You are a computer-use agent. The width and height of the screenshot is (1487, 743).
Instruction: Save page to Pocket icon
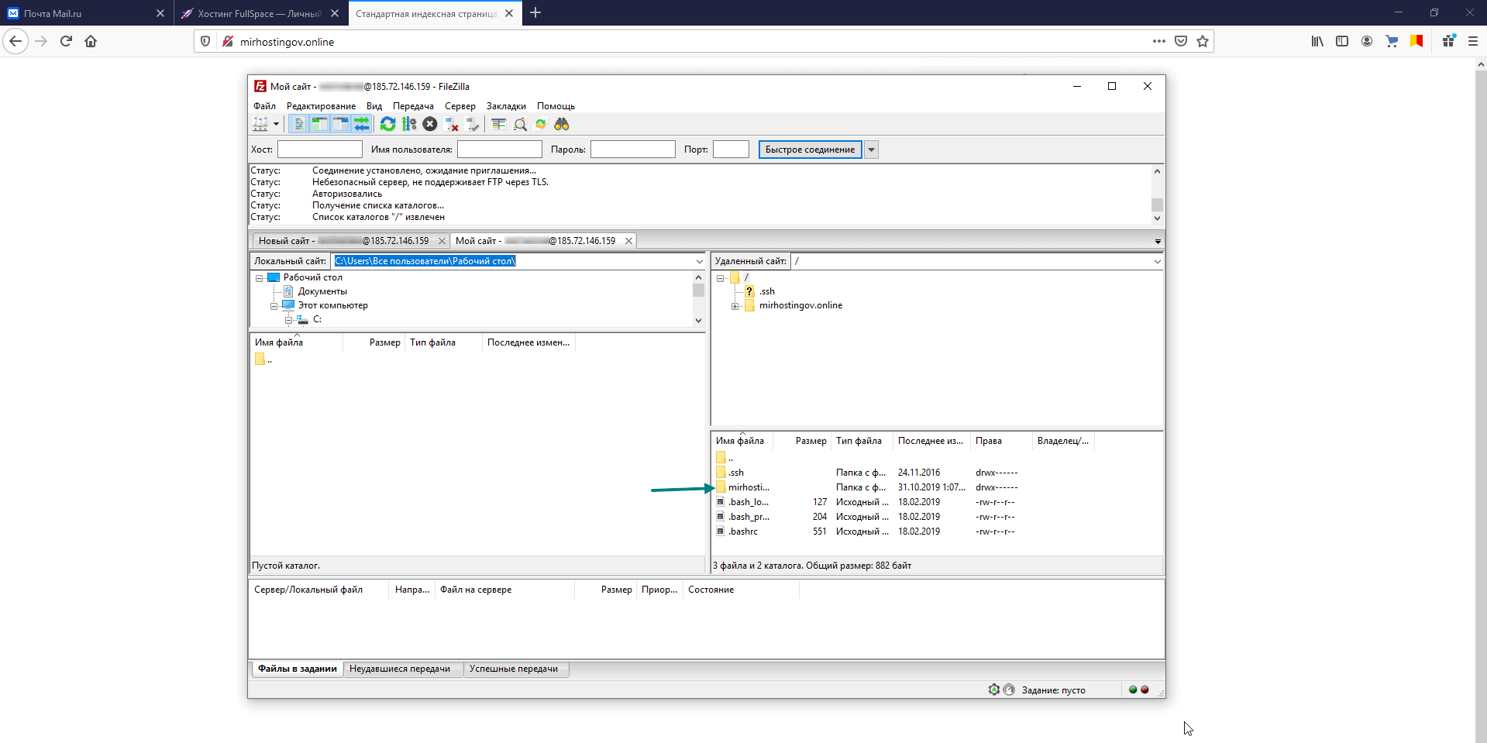coord(1181,41)
